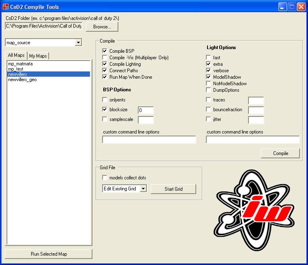
Task: Click Run Selected Map button
Action: click(x=49, y=254)
